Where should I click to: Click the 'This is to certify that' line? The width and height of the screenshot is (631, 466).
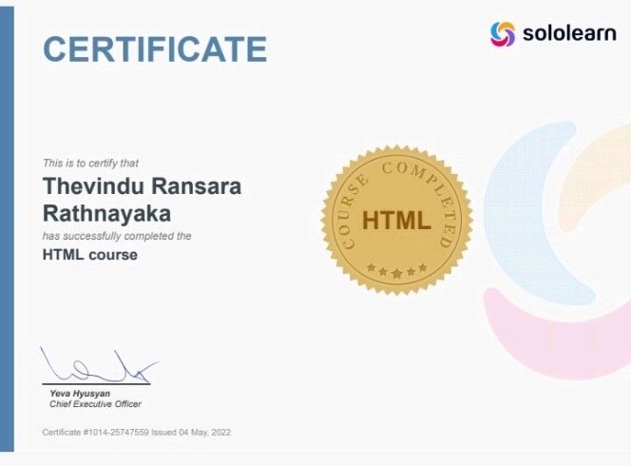(91, 164)
